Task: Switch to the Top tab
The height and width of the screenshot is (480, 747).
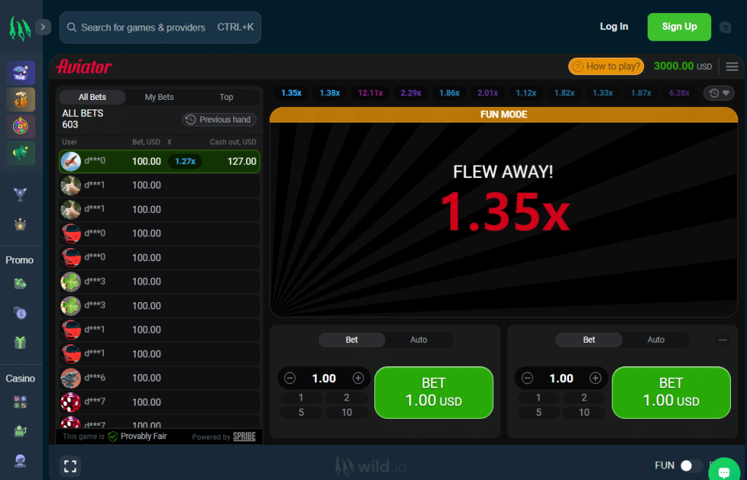Action: tap(226, 97)
